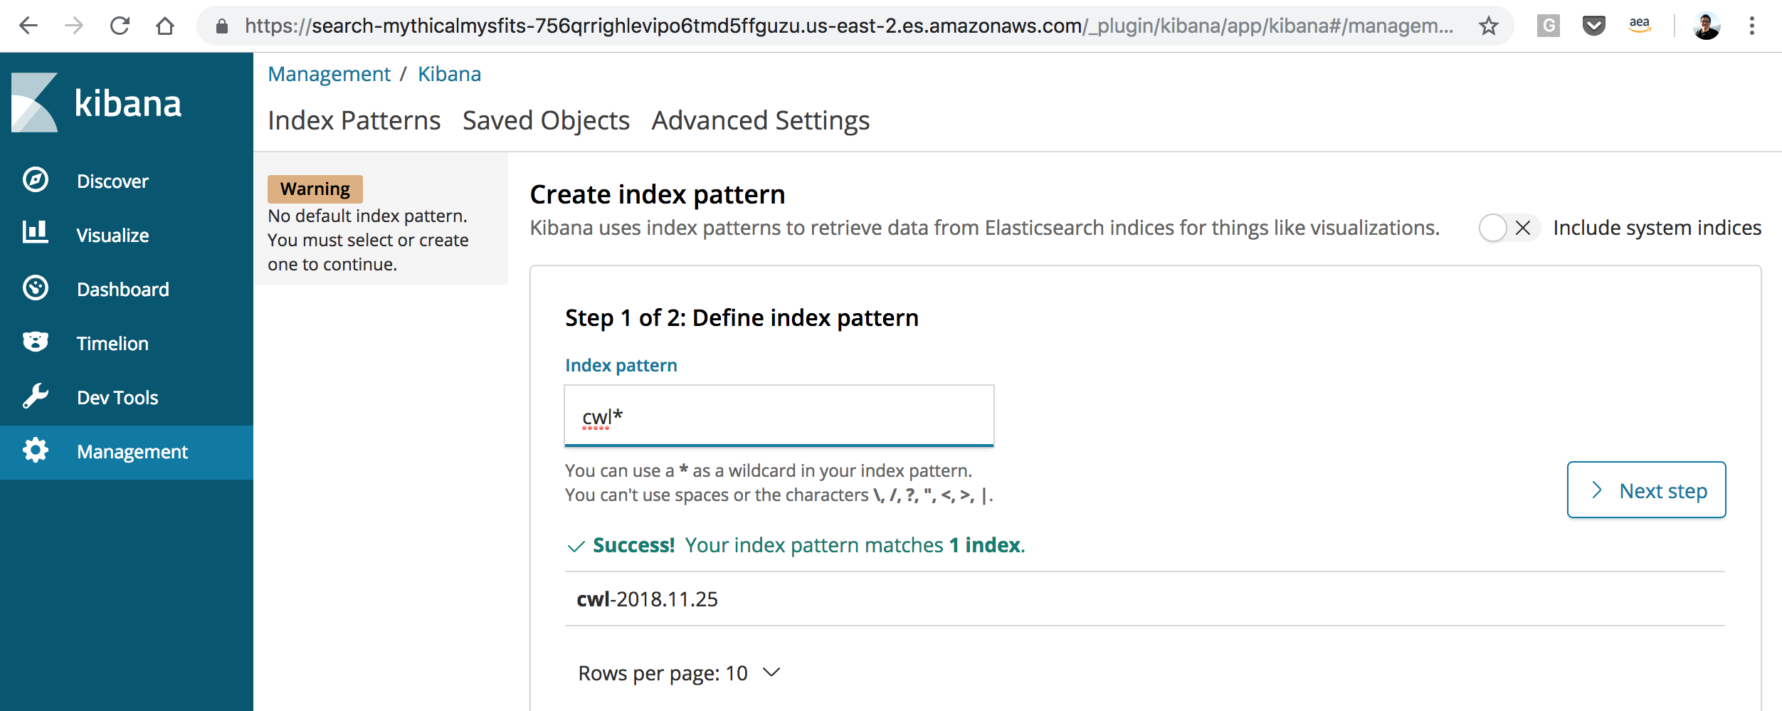Click Step 1 of 2 heading
This screenshot has height=711, width=1782.
pyautogui.click(x=742, y=317)
